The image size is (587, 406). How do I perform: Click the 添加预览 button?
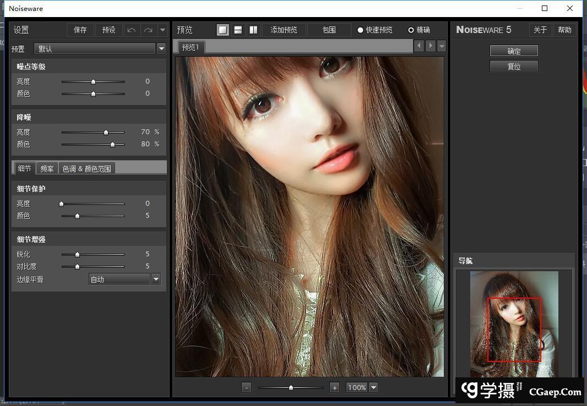[284, 30]
